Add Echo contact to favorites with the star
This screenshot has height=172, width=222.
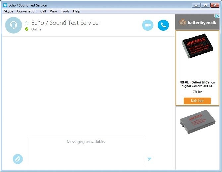pyautogui.click(x=27, y=23)
